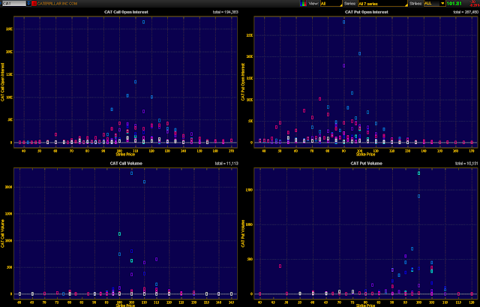This screenshot has width=480, height=307.
Task: Click the topmost blue marker in Call Volume chart
Action: [x=132, y=173]
